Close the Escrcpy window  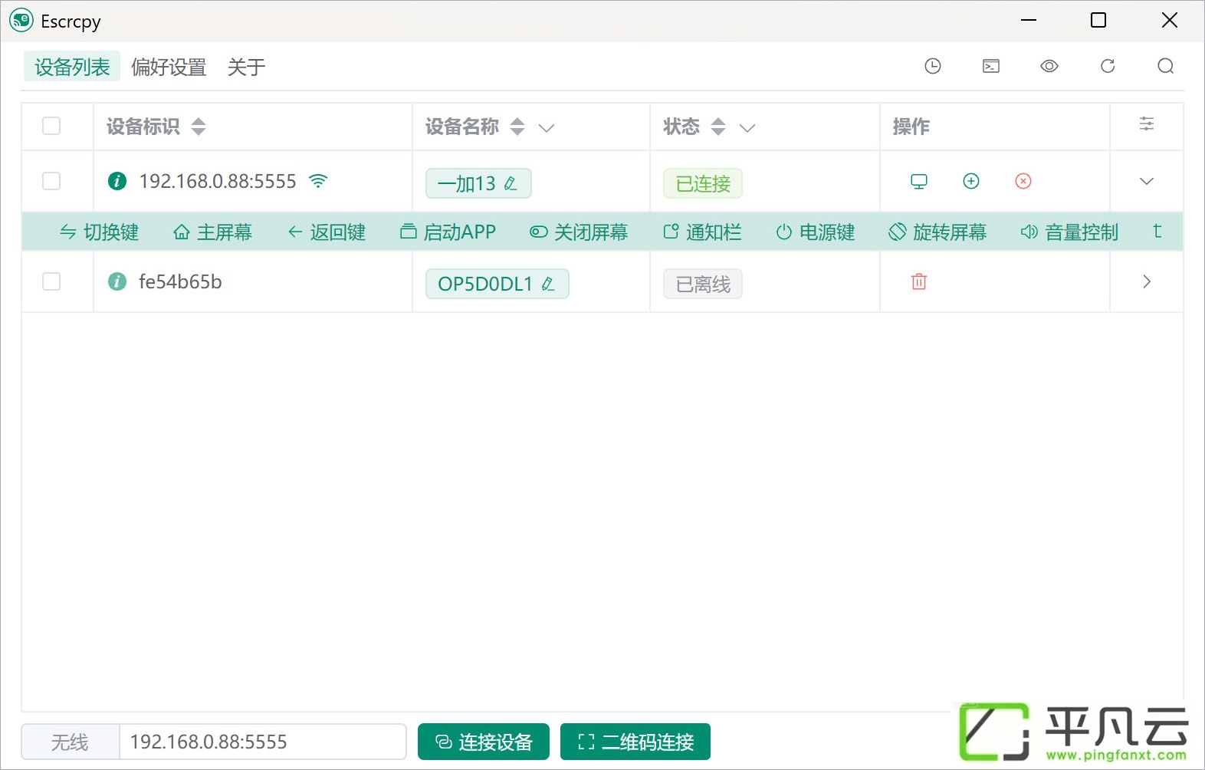[x=1170, y=20]
